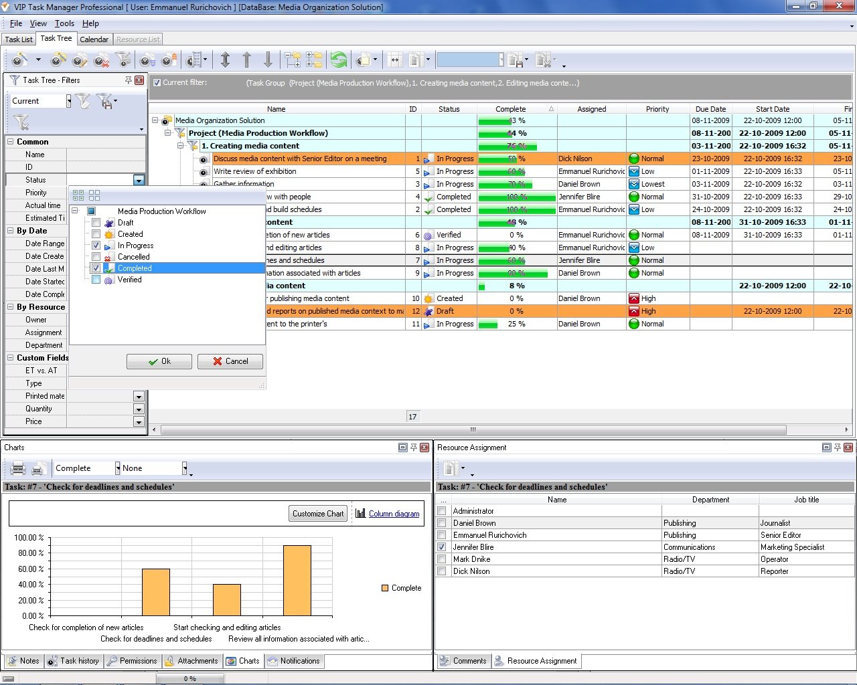Click the Column diagram link

[x=394, y=513]
